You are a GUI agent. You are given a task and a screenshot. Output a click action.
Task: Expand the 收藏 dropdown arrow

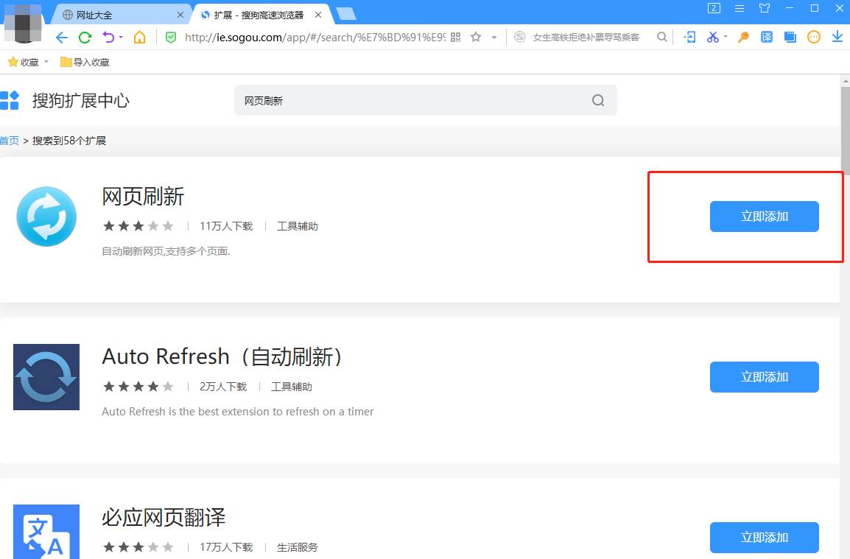click(46, 62)
